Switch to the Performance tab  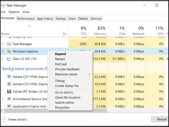pos(26,19)
